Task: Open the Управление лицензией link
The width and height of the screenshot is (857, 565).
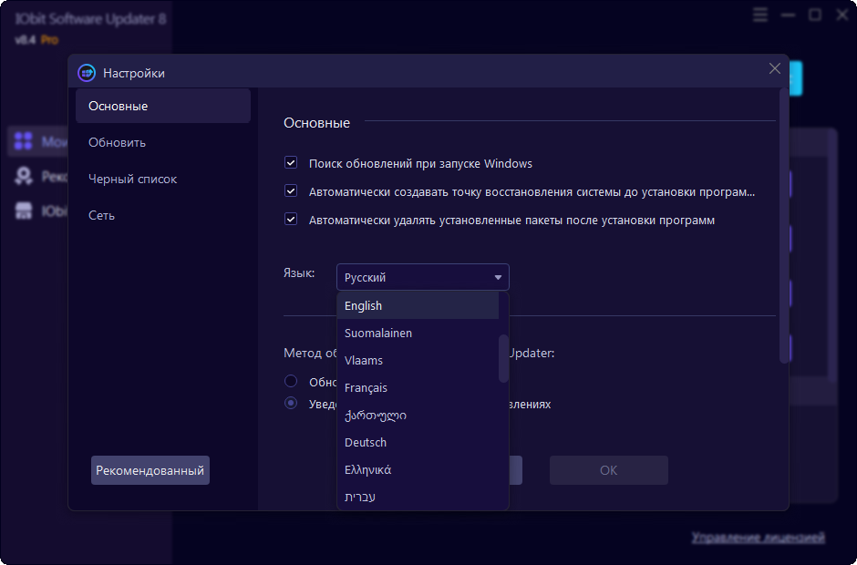Action: (758, 538)
